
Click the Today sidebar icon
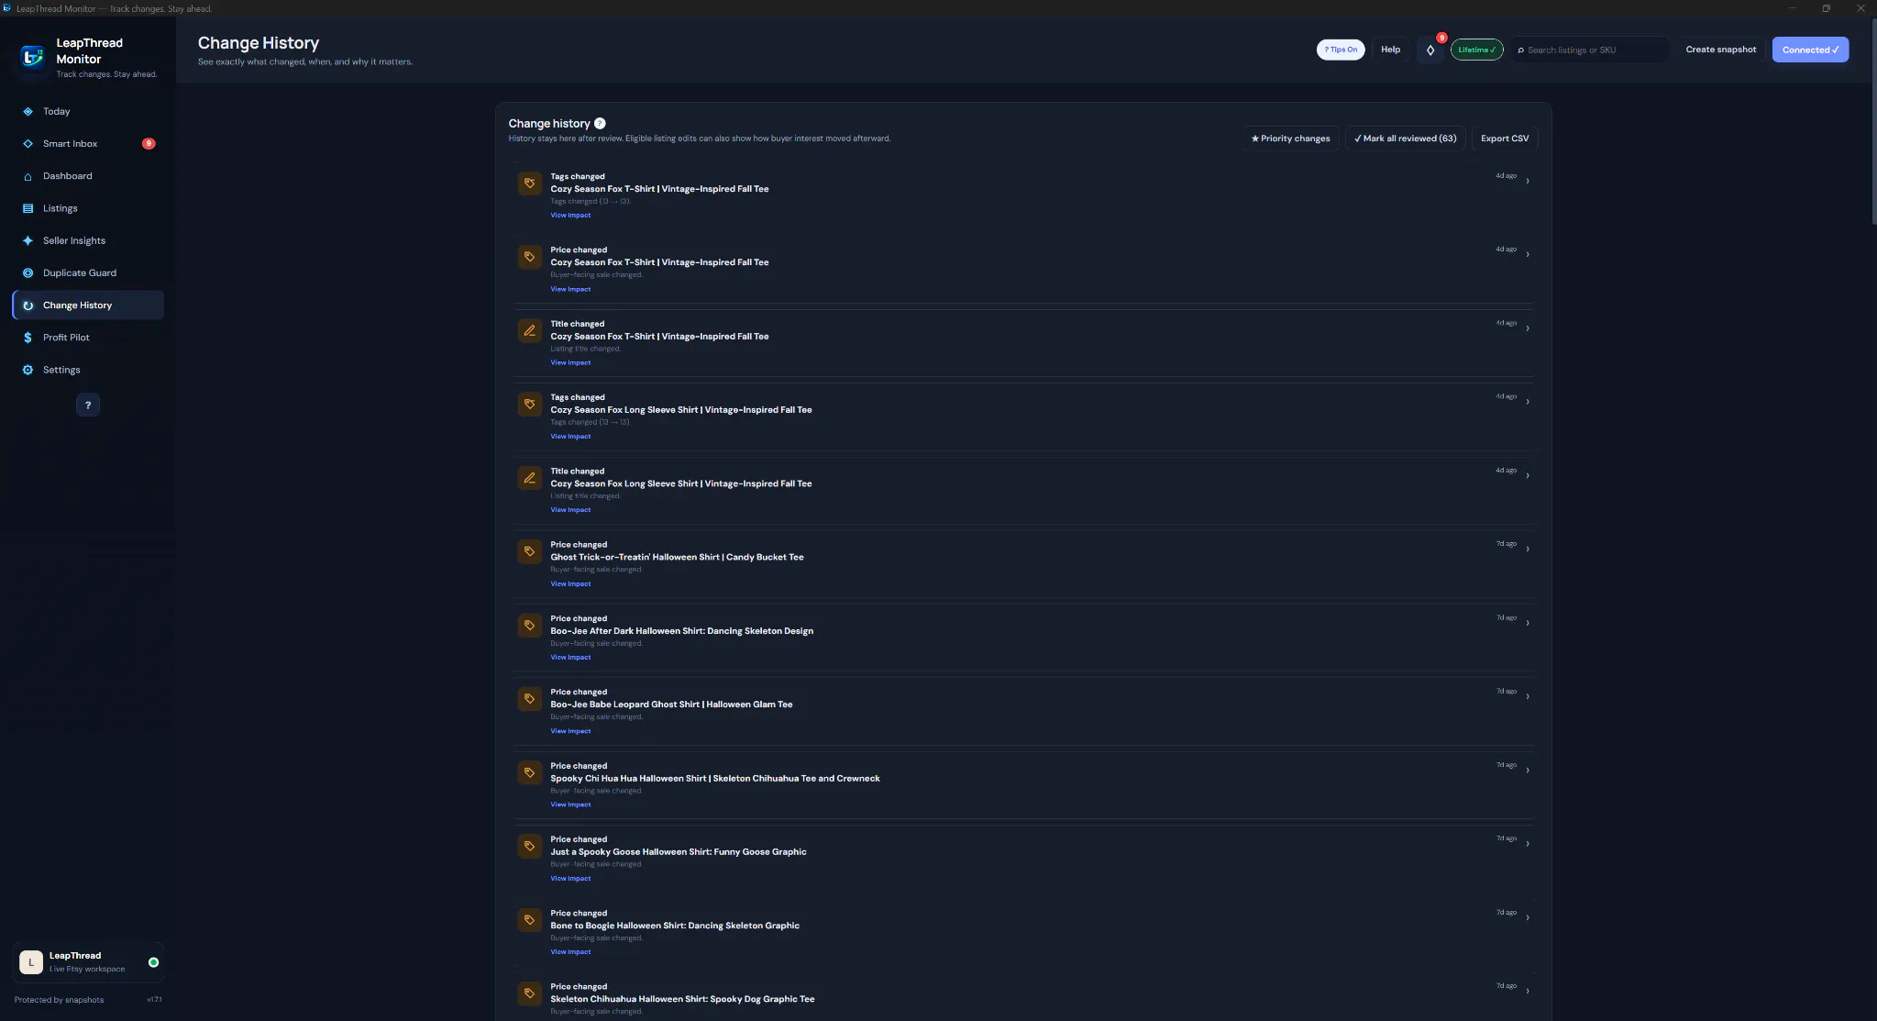28,112
